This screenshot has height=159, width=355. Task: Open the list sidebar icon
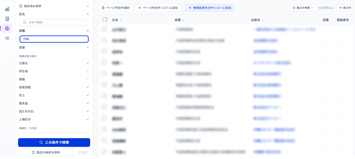tap(7, 38)
